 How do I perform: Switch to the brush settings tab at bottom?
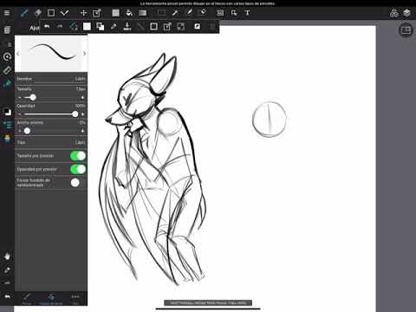coord(51,299)
